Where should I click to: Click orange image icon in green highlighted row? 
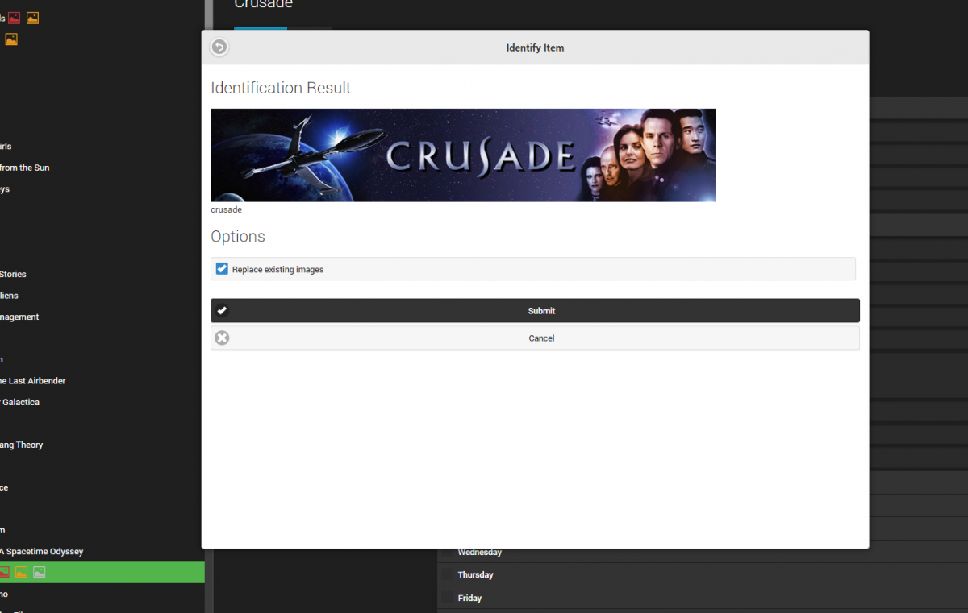click(21, 573)
